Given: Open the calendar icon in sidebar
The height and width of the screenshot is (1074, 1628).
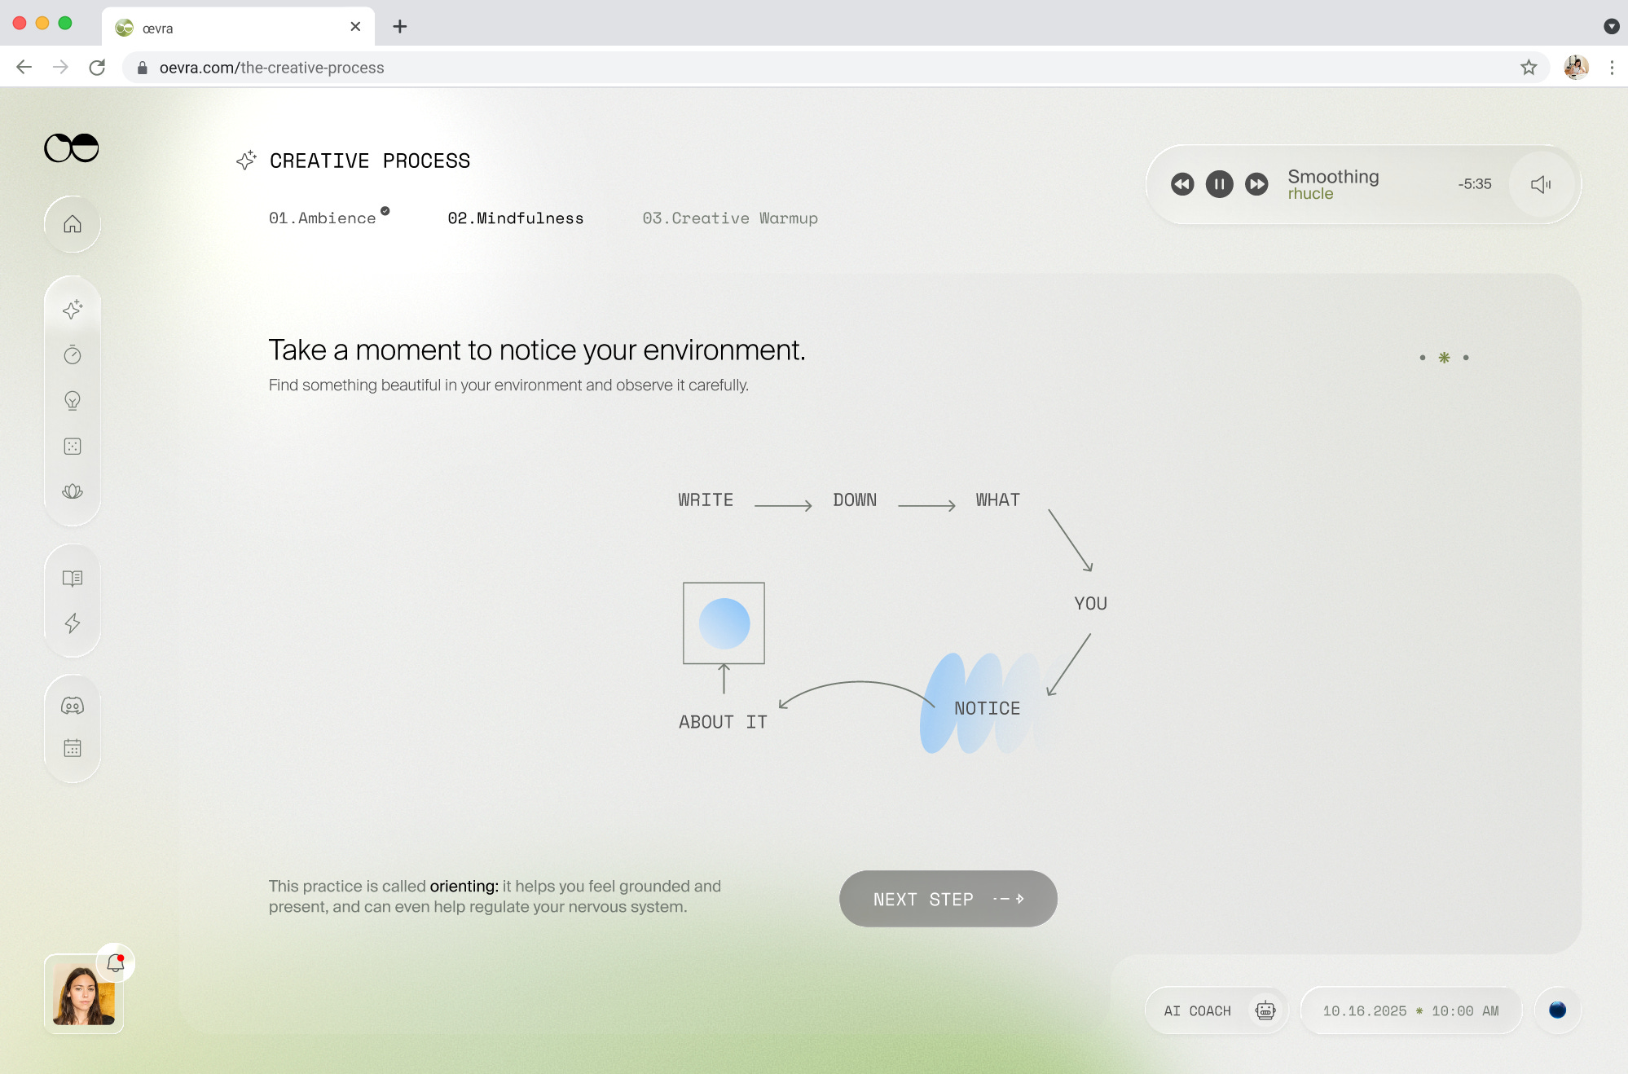Looking at the screenshot, I should pos(73,748).
